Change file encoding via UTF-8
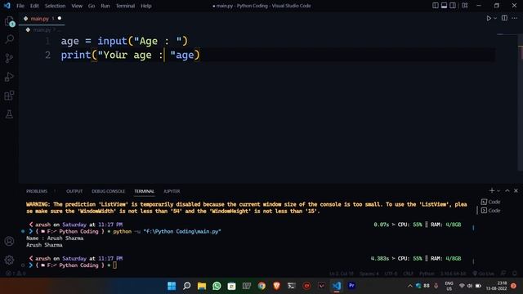 tap(391, 274)
